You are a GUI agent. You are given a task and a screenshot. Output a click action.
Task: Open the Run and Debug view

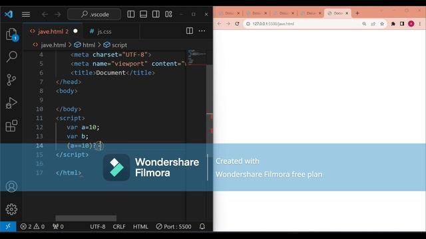point(11,103)
